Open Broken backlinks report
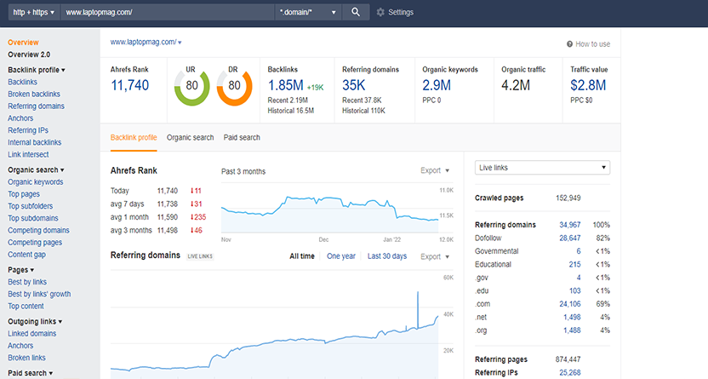The height and width of the screenshot is (379, 708). 34,94
